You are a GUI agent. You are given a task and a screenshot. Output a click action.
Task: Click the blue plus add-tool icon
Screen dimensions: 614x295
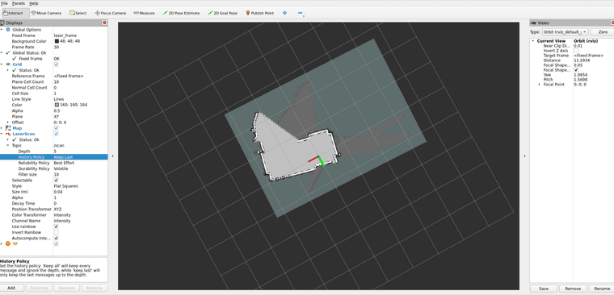(284, 13)
